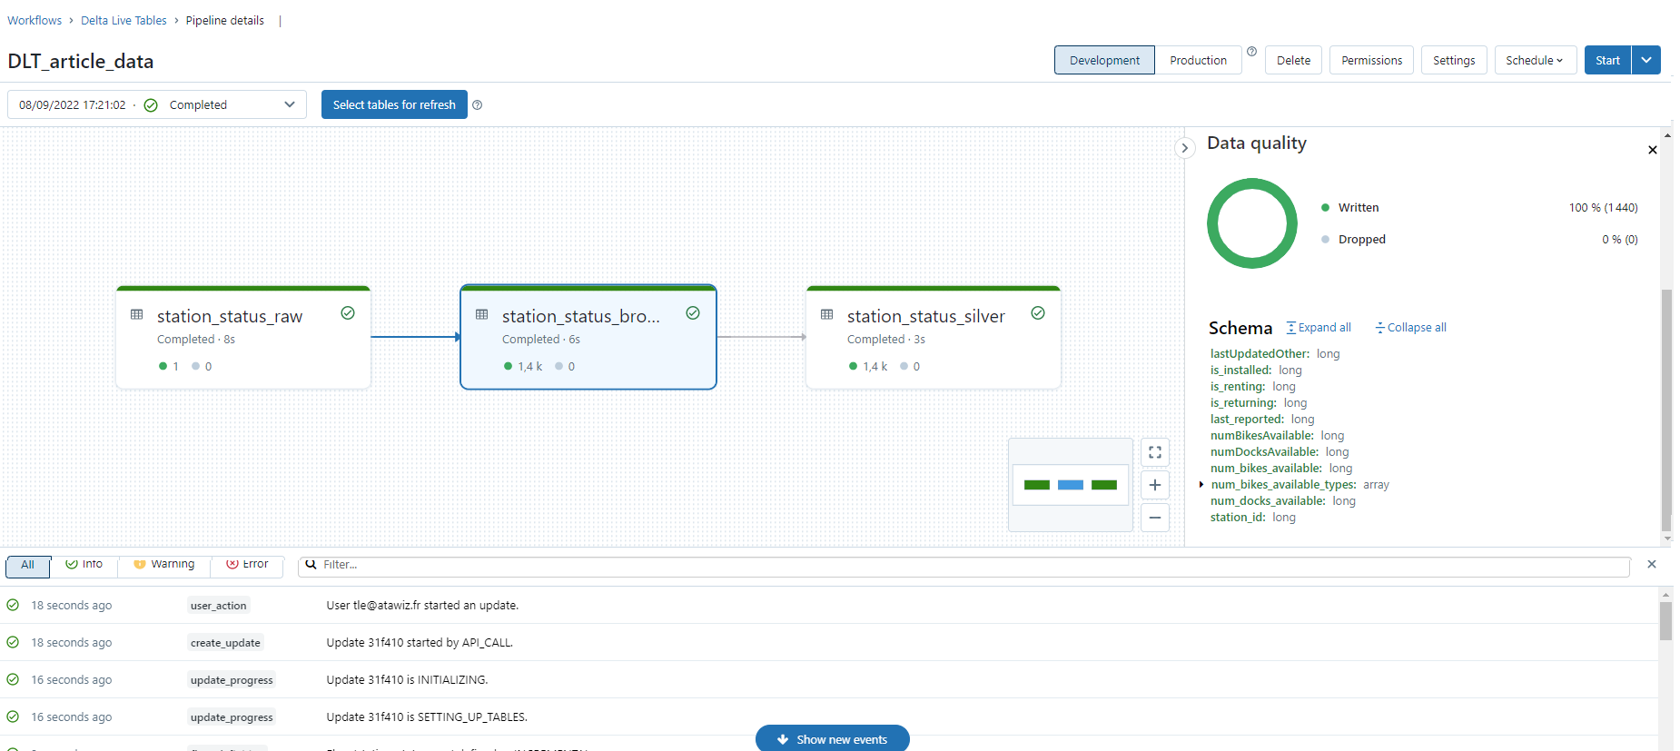Filter event log by Error

coord(247,565)
